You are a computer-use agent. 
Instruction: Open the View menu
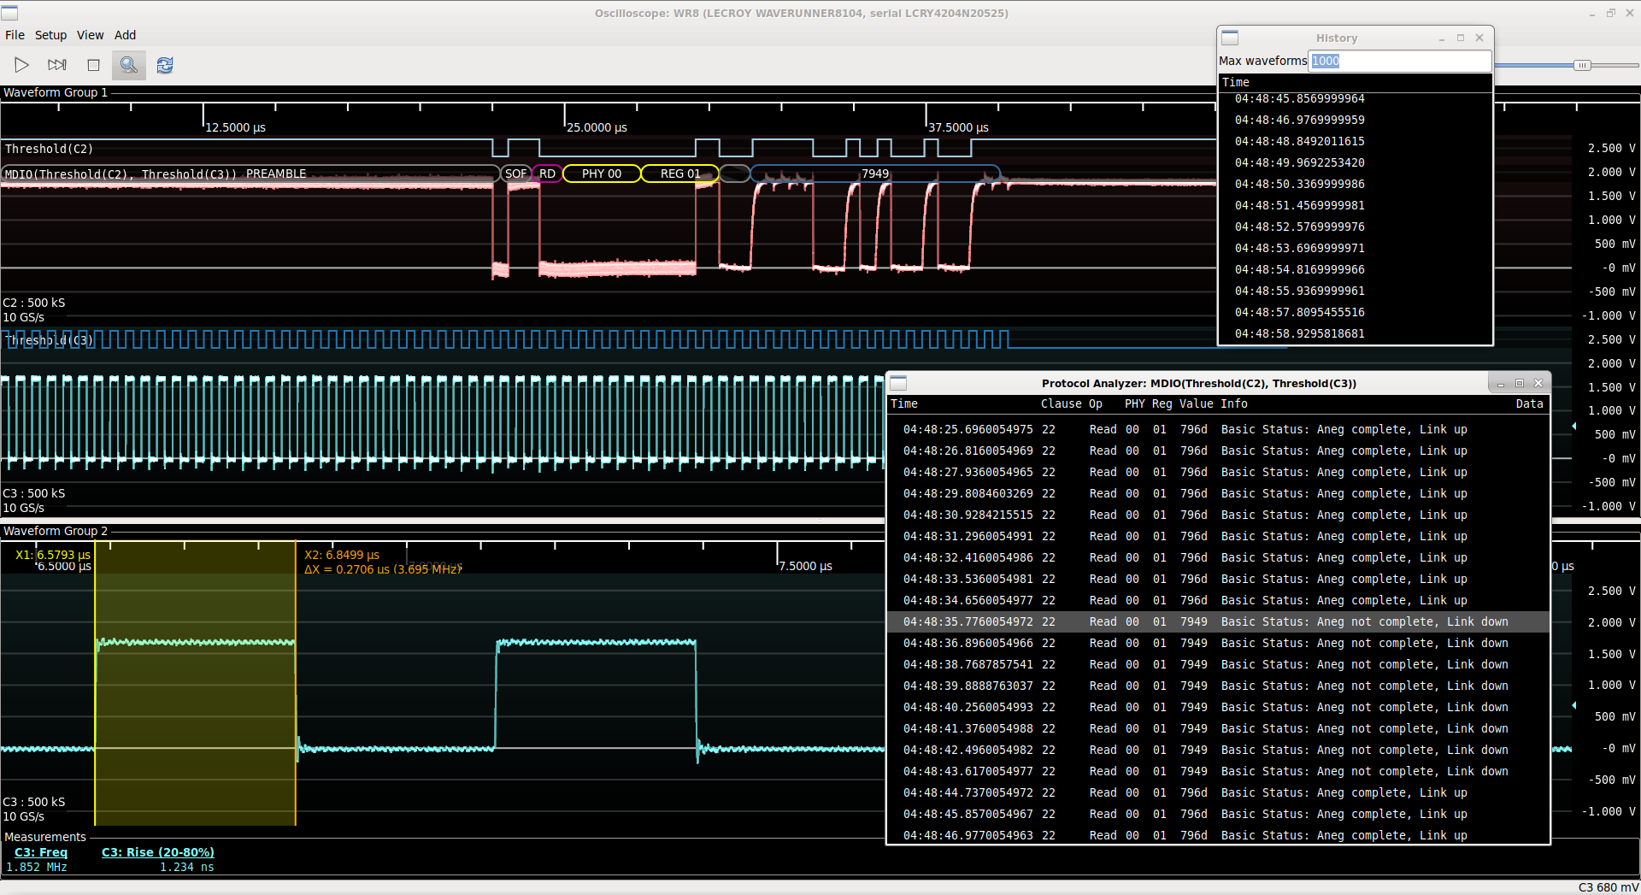(x=90, y=35)
